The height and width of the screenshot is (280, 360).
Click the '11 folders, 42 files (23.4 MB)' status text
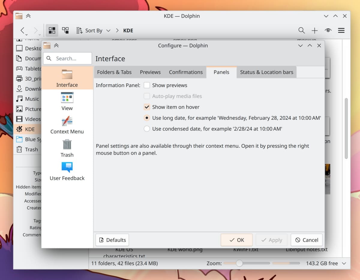click(x=124, y=263)
